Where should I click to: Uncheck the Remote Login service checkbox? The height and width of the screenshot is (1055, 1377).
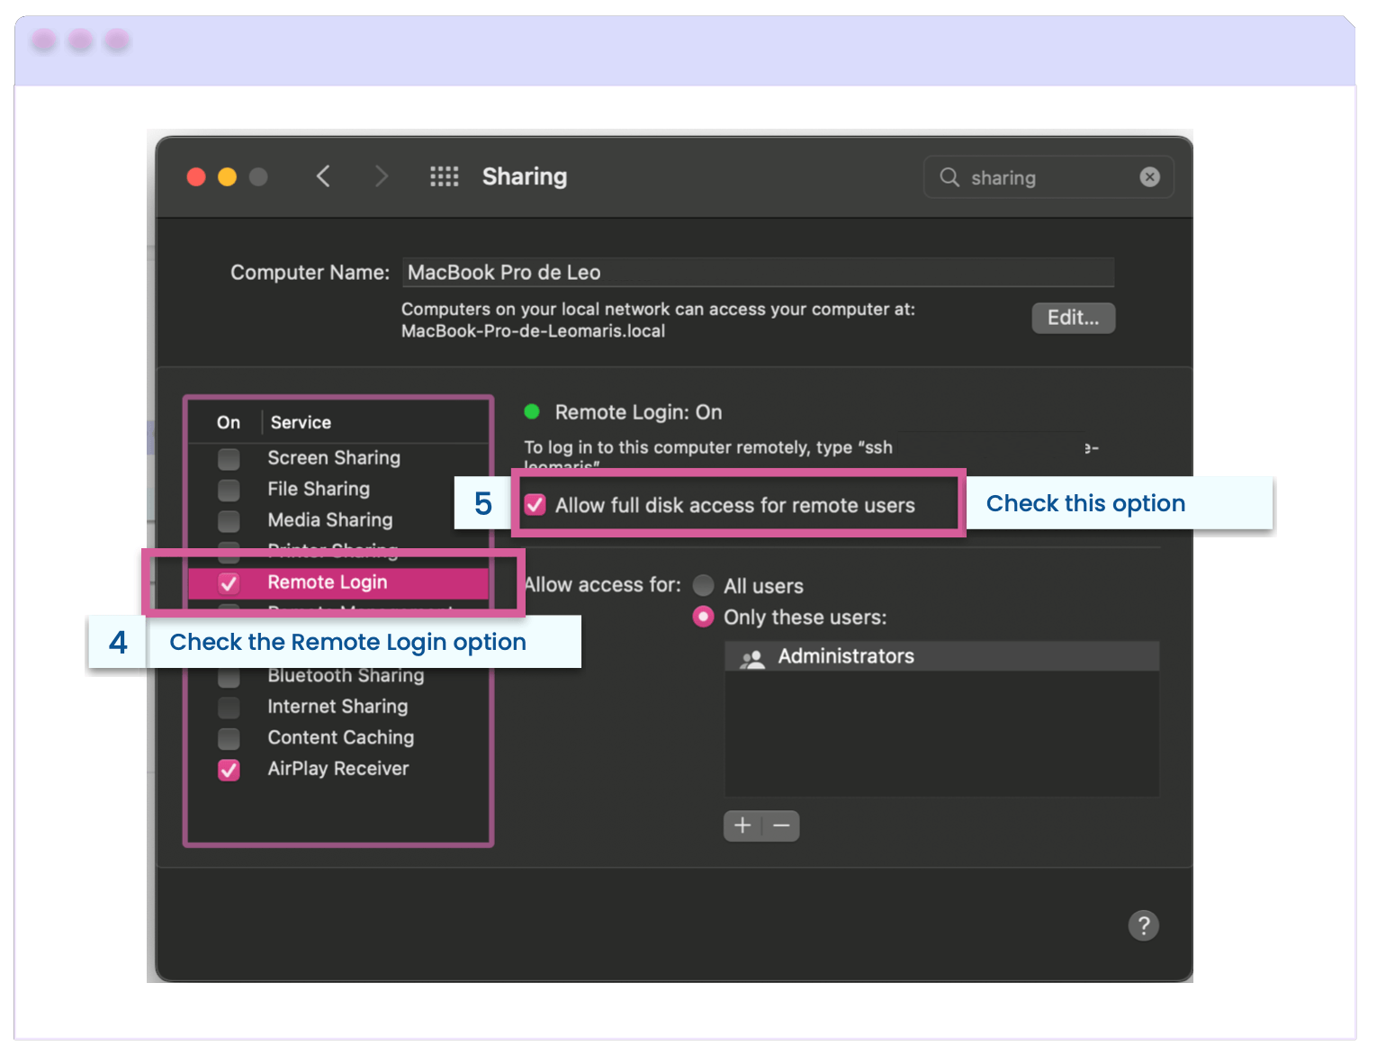(x=229, y=583)
